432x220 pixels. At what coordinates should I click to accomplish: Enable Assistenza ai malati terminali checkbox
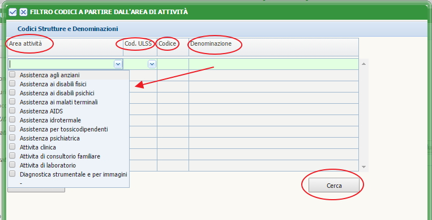tap(12, 102)
